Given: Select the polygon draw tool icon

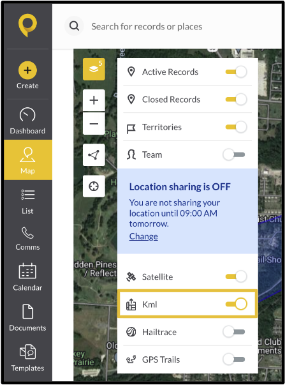Looking at the screenshot, I should pyautogui.click(x=94, y=155).
